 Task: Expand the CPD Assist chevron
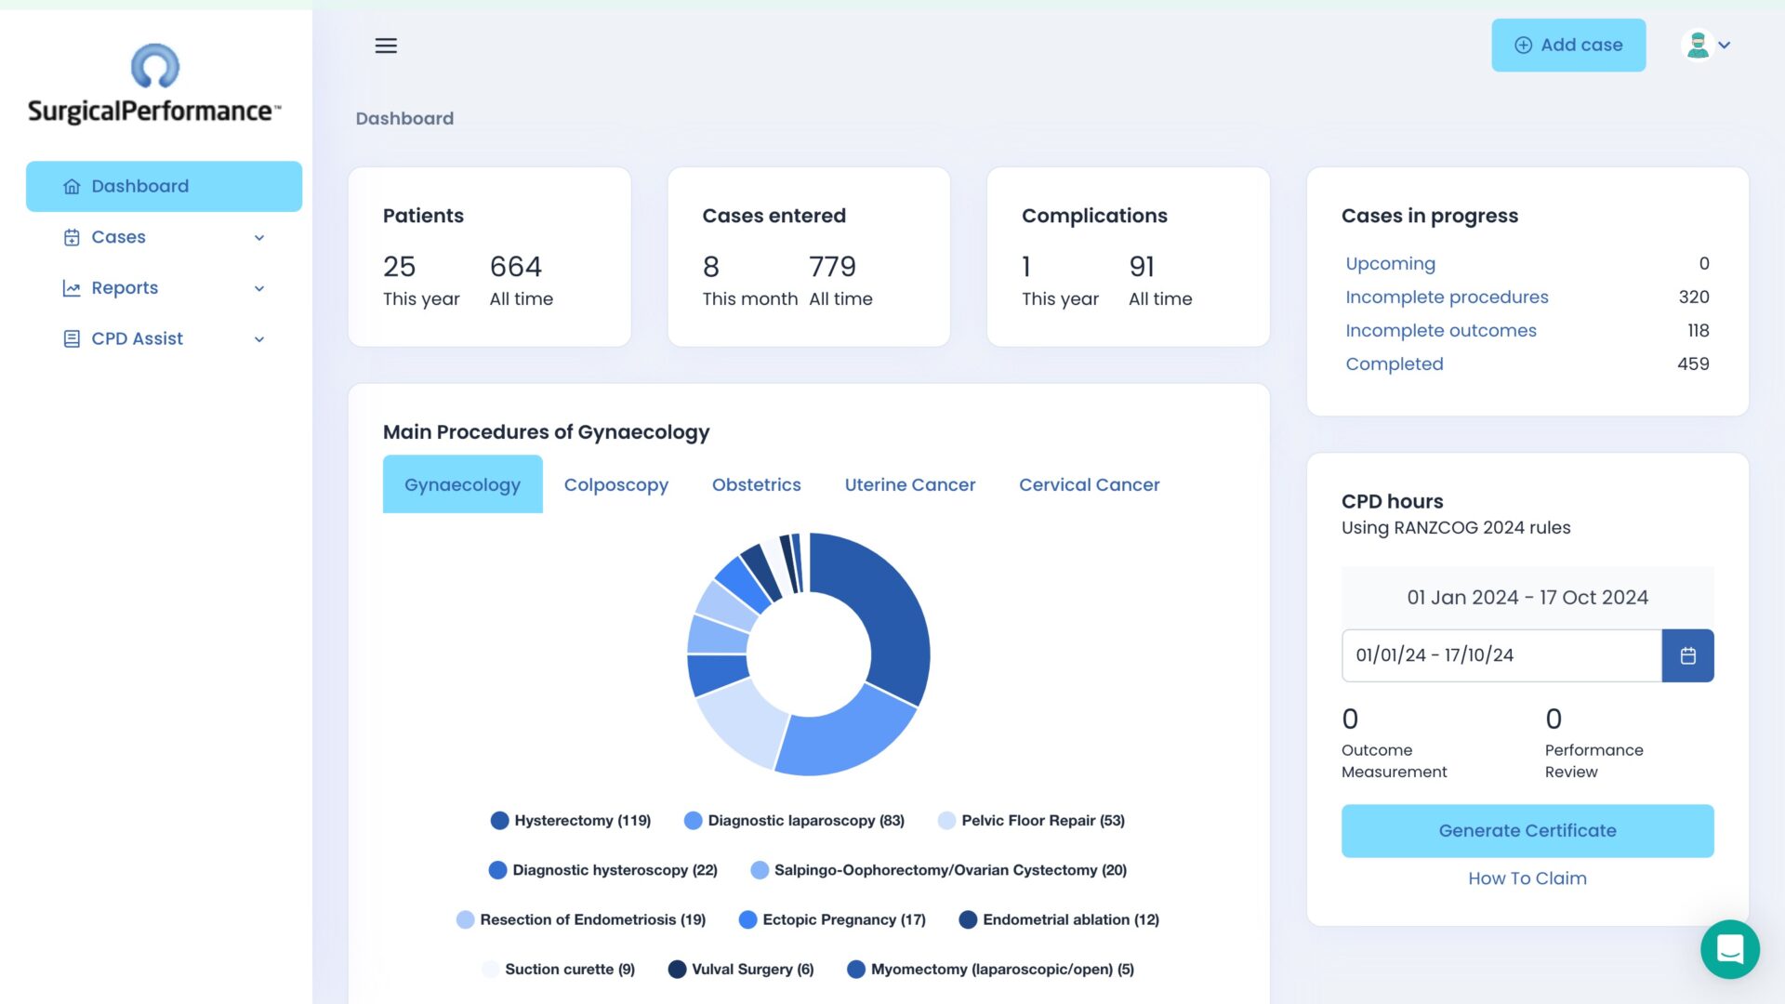point(259,339)
